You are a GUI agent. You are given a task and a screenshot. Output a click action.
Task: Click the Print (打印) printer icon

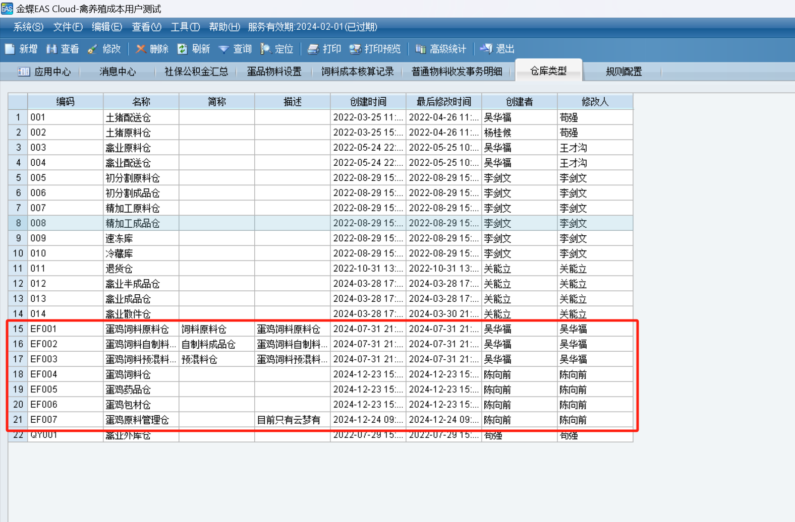pyautogui.click(x=313, y=49)
